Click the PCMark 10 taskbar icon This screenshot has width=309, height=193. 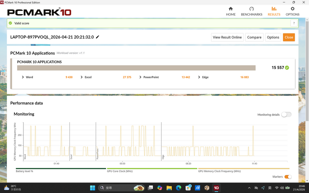(216, 188)
